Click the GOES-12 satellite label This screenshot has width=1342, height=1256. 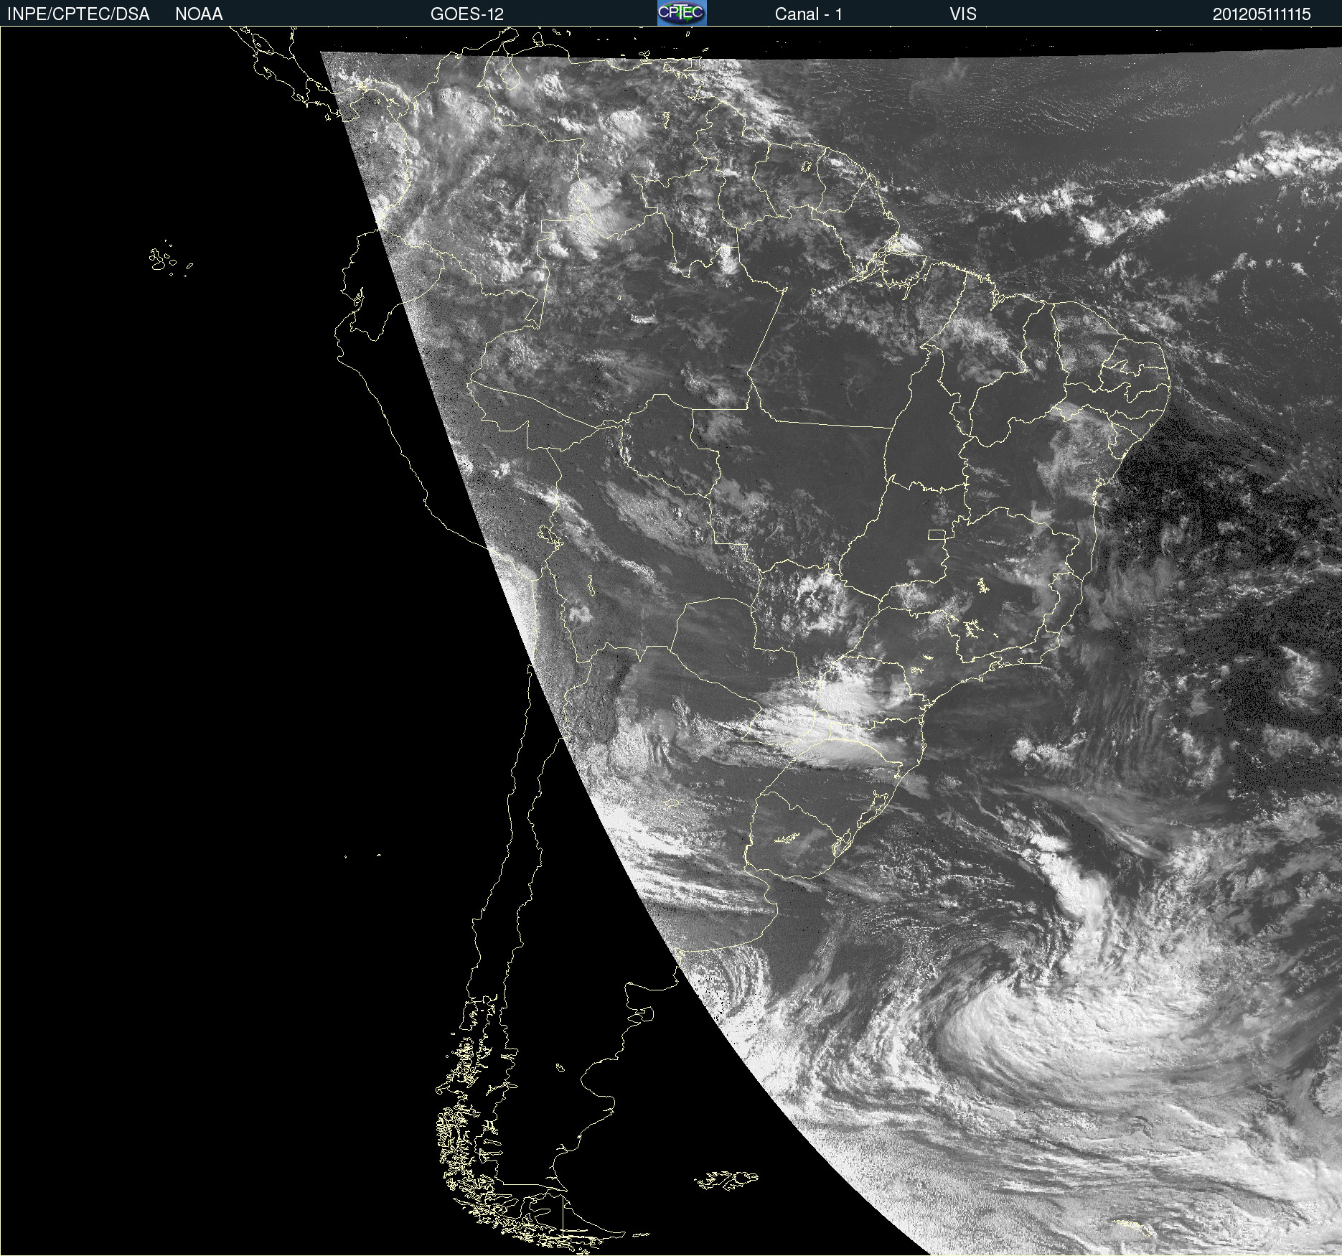[467, 14]
